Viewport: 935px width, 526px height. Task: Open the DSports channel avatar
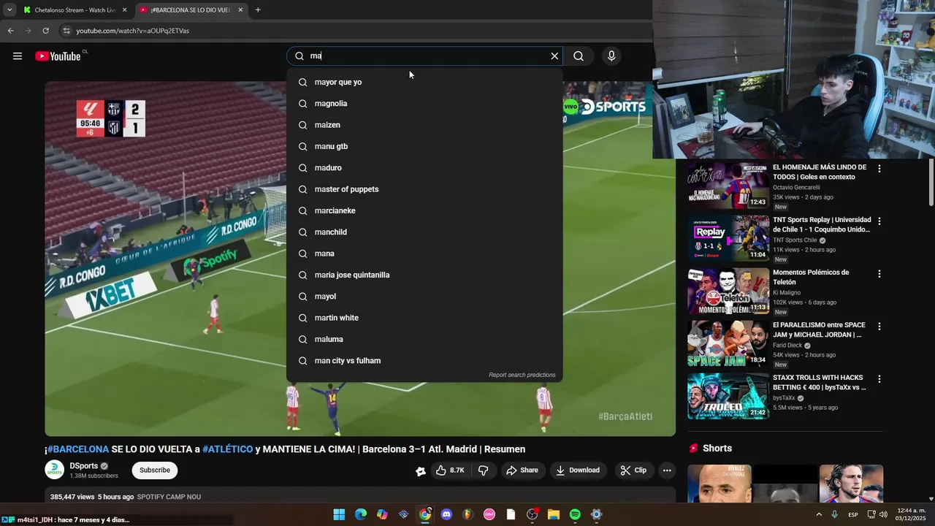coord(55,470)
